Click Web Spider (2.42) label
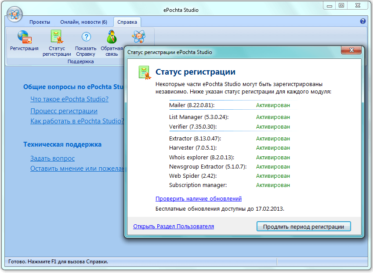 [193, 176]
